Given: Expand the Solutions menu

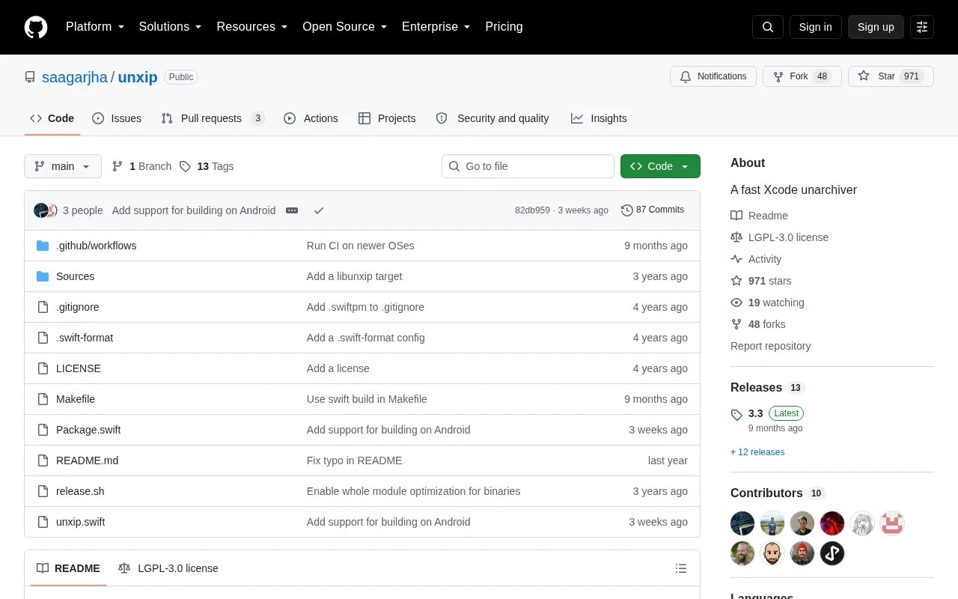Looking at the screenshot, I should coord(171,27).
